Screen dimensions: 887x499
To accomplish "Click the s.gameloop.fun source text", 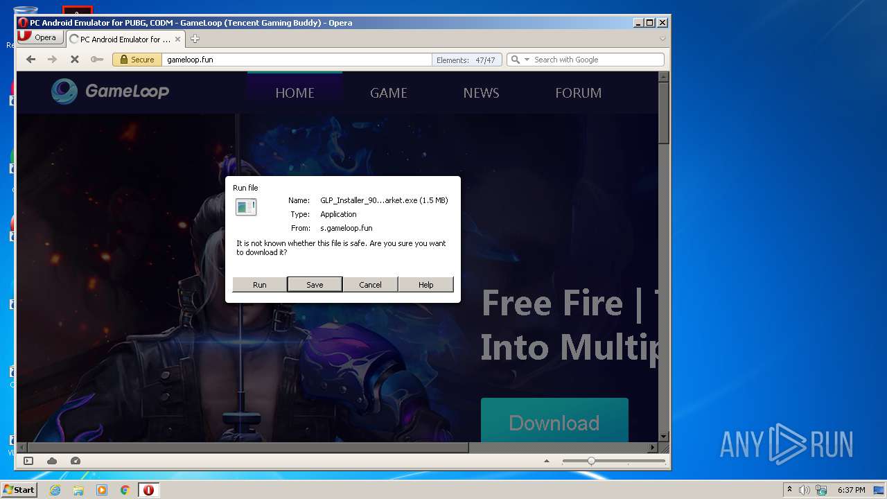I will [x=346, y=228].
